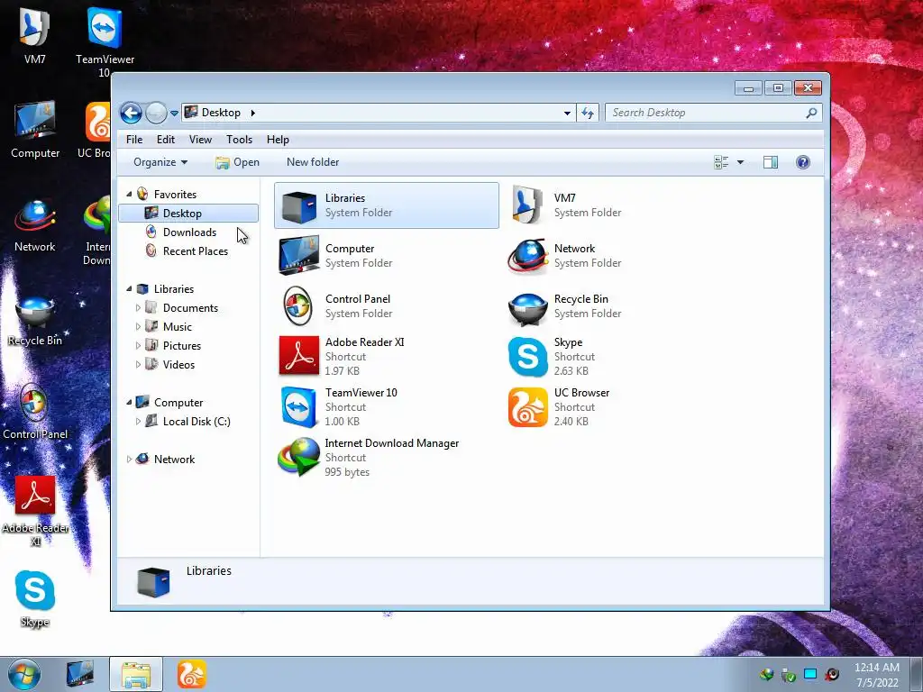Select UC Browser shortcut in file list

[x=527, y=406]
